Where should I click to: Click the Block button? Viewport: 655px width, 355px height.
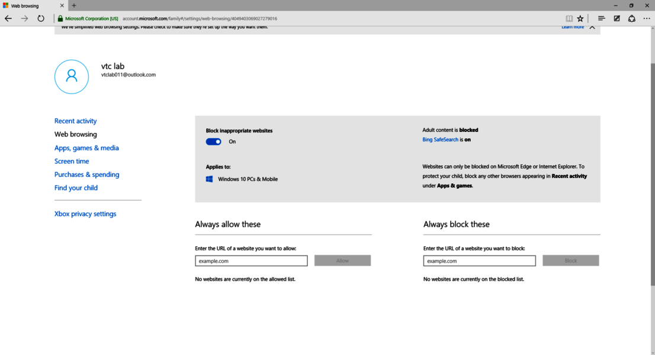[570, 260]
